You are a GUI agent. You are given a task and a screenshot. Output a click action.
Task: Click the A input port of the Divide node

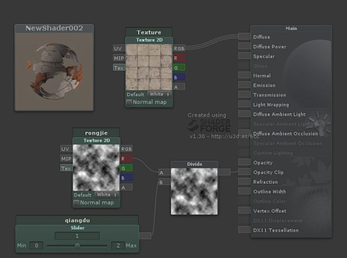point(164,172)
